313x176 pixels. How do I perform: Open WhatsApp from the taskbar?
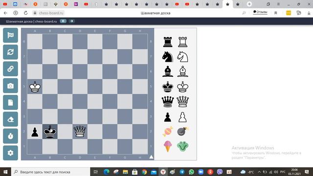[x=191, y=172]
